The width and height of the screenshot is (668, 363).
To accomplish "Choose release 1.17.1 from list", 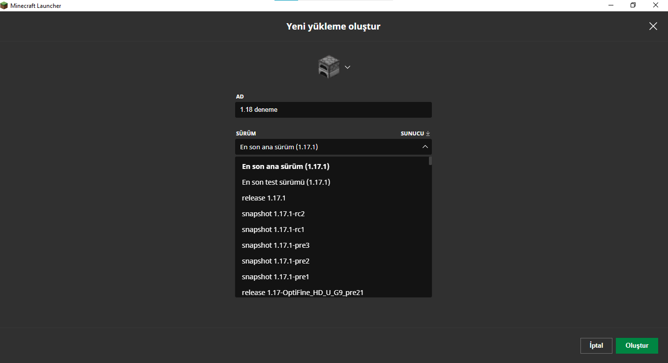I will click(334, 198).
